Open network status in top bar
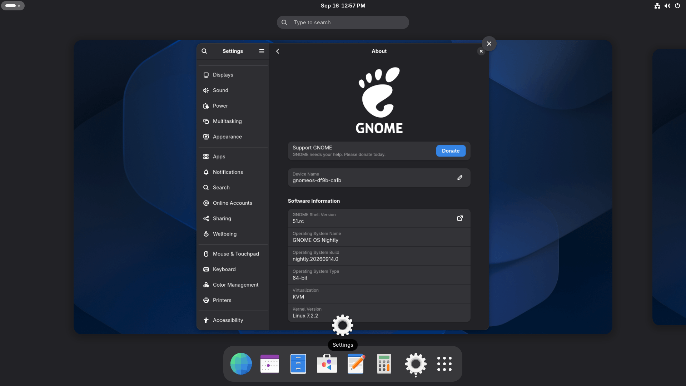 click(x=657, y=6)
